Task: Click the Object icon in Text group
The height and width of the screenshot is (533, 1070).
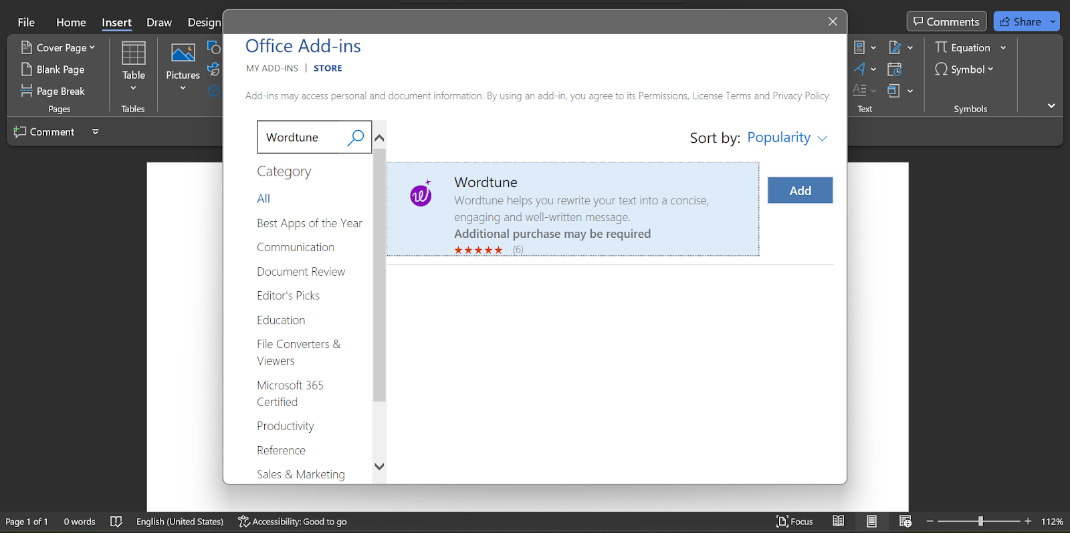Action: coord(893,91)
